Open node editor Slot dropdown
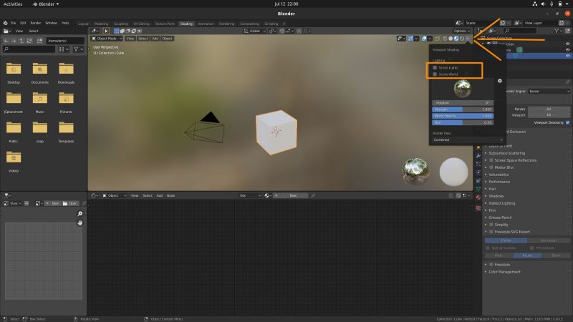This screenshot has width=573, height=322. click(x=250, y=195)
